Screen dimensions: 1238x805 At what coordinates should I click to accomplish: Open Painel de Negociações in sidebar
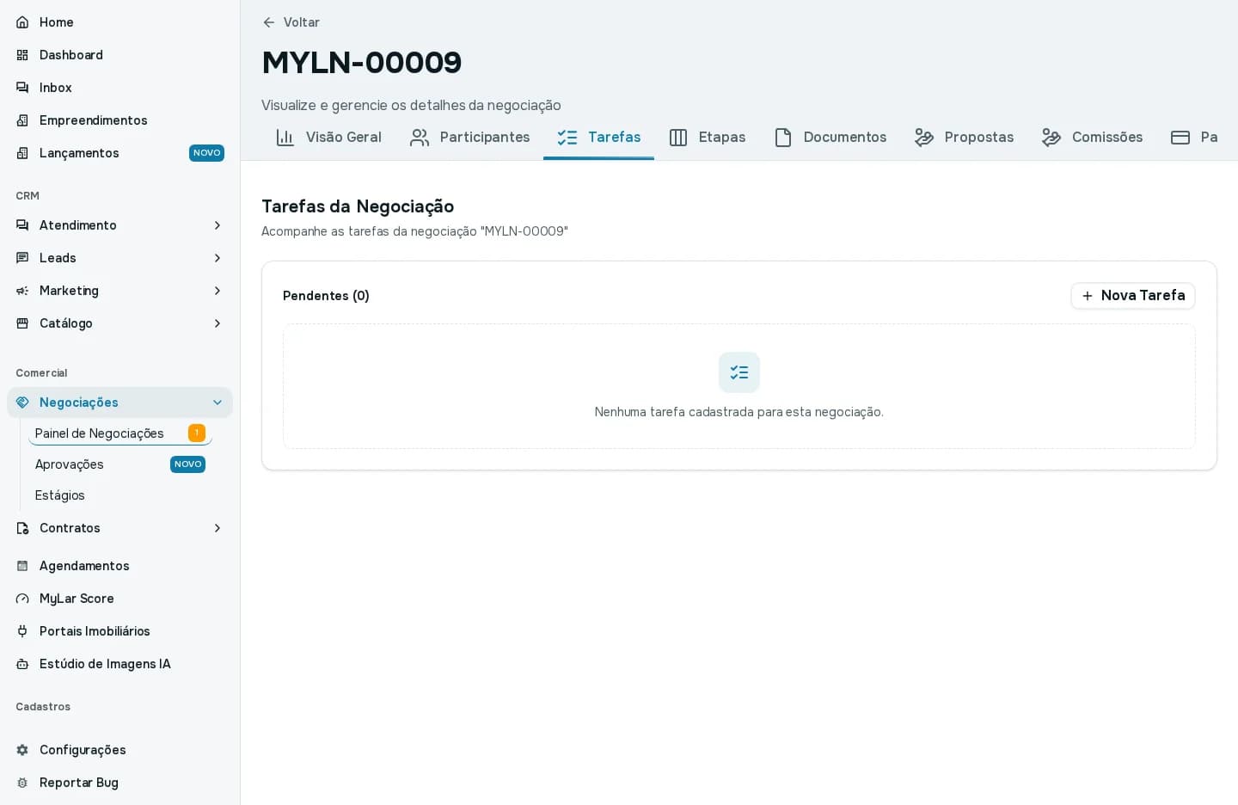tap(120, 433)
